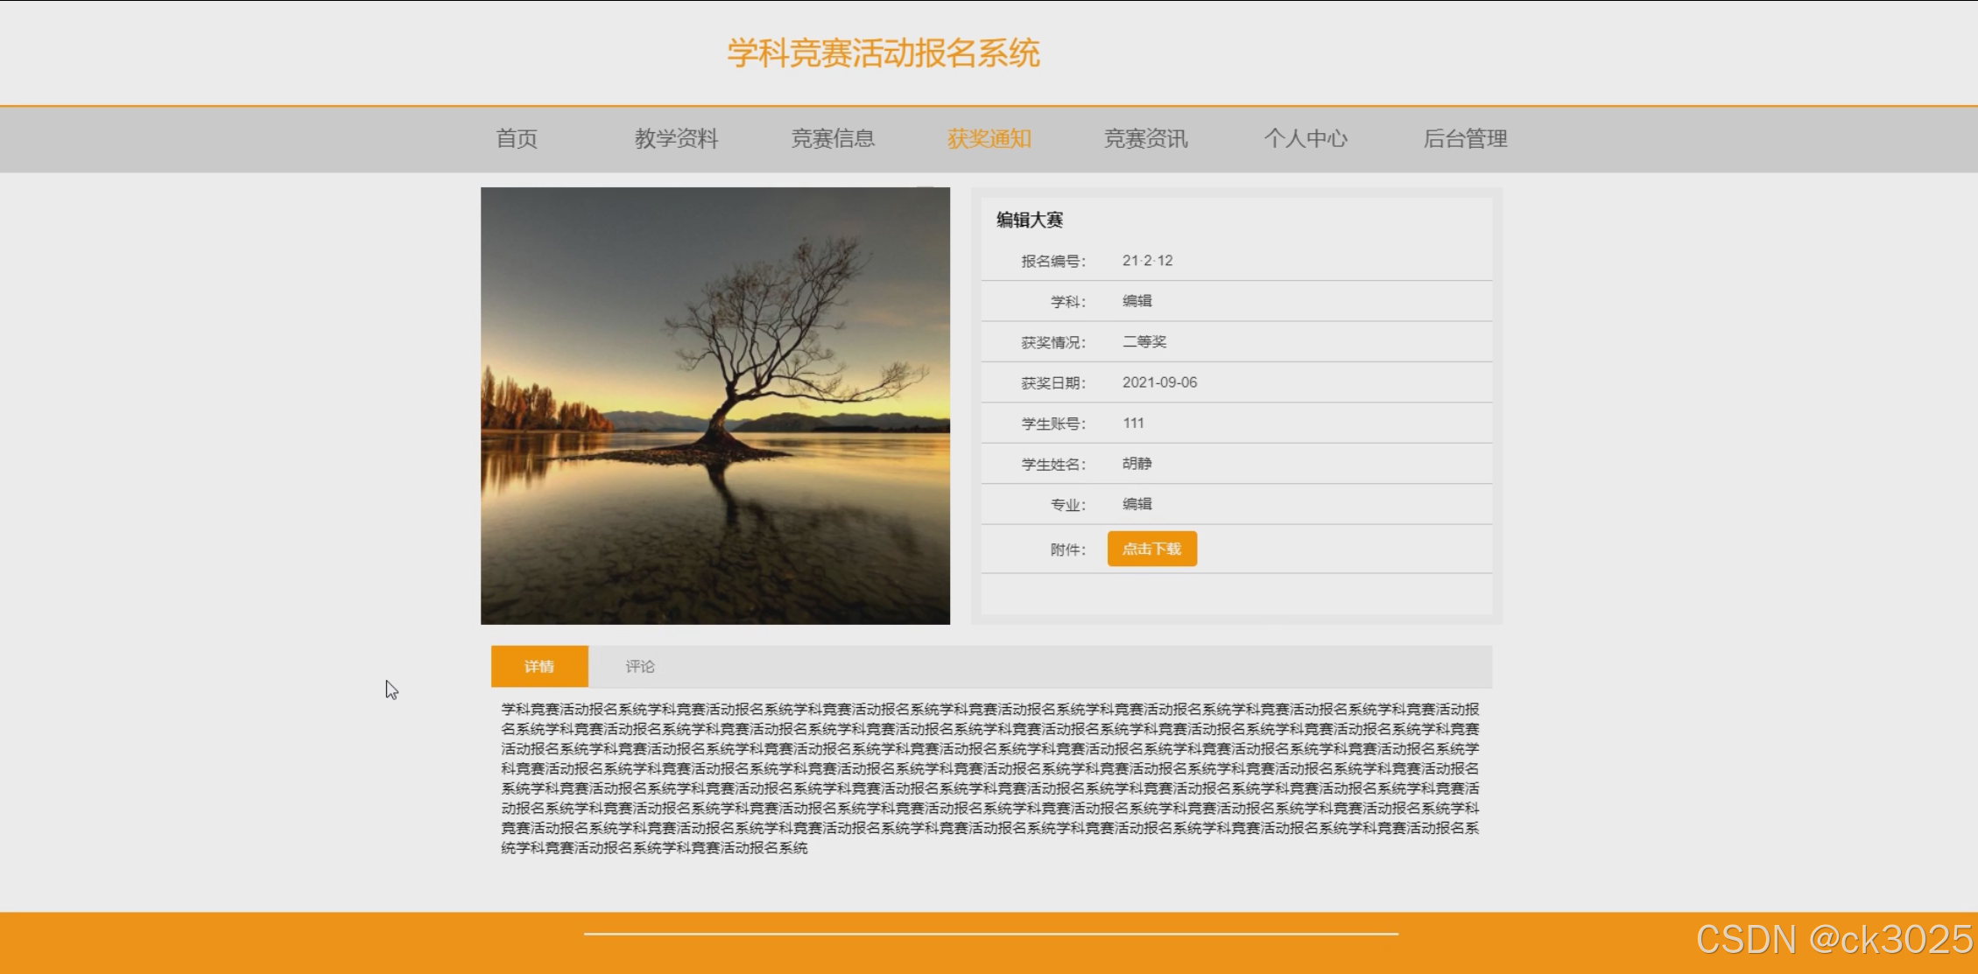Select the highlighted 获奖通知 menu item
Image resolution: width=1978 pixels, height=974 pixels.
(x=989, y=139)
